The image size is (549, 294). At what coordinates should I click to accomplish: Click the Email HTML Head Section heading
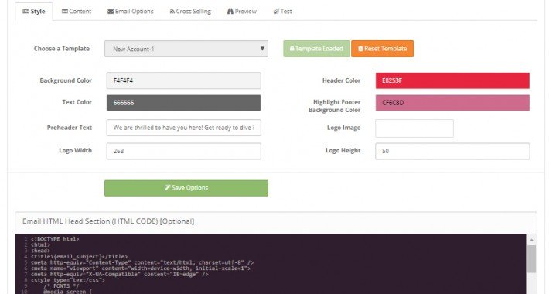click(108, 221)
